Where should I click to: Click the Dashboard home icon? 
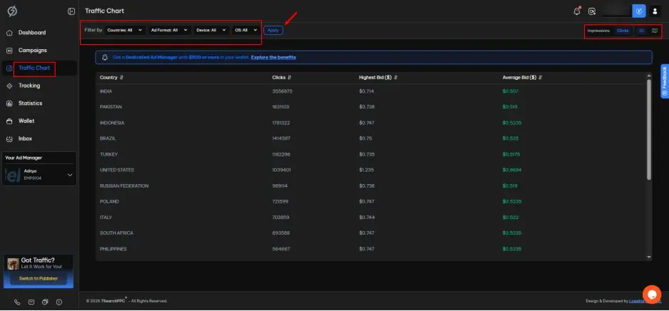[9, 33]
